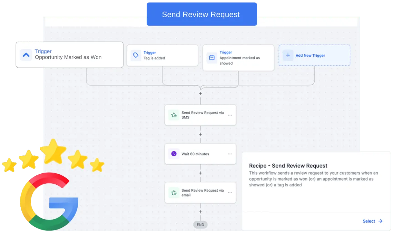The height and width of the screenshot is (233, 414).
Task: Click the plus icon inside Add New Trigger
Action: pyautogui.click(x=288, y=55)
